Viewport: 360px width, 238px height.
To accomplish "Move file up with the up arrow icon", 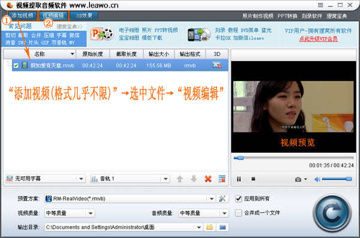I will (180, 179).
